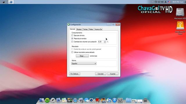Click the Por Defecto button

click(x=74, y=74)
